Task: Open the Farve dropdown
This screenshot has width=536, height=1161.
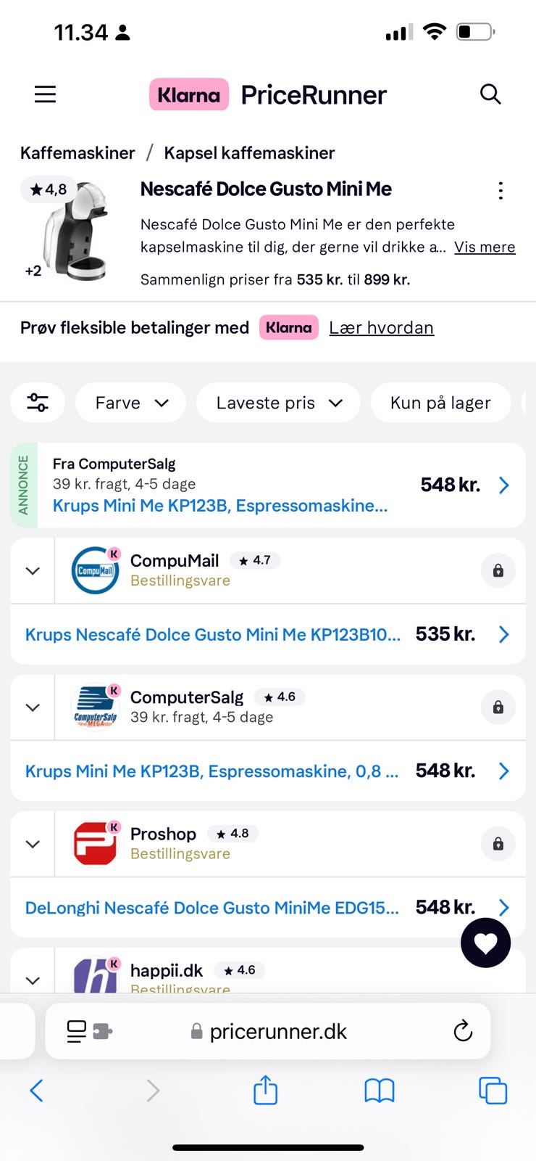Action: tap(131, 403)
